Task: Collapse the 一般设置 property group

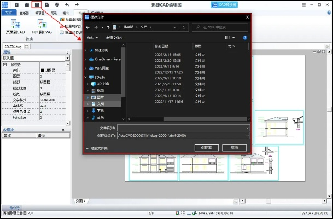Action: [x=4, y=65]
